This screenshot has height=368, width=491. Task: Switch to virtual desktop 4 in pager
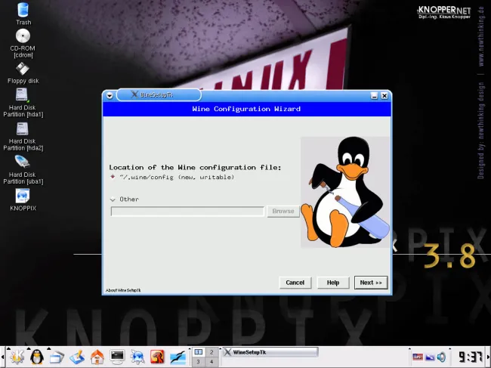(212, 362)
